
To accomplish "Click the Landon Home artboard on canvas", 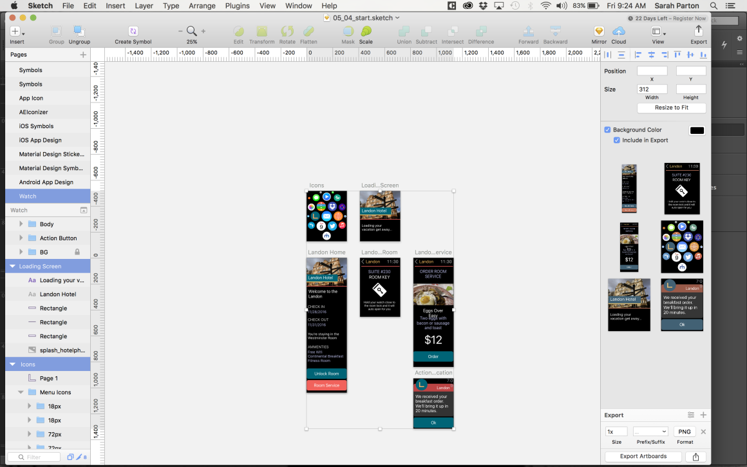I will (326, 325).
